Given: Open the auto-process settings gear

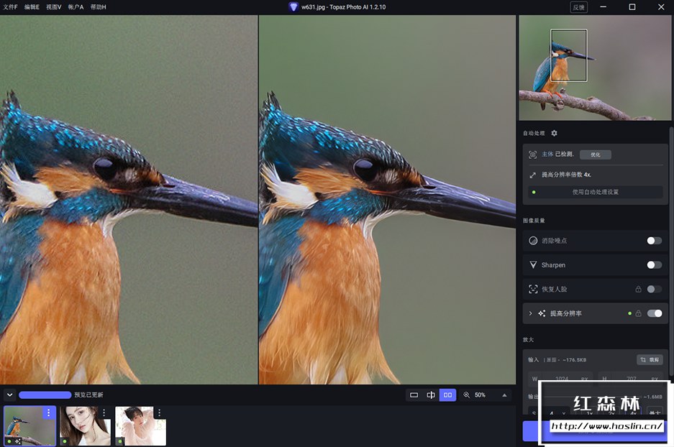Looking at the screenshot, I should point(554,133).
